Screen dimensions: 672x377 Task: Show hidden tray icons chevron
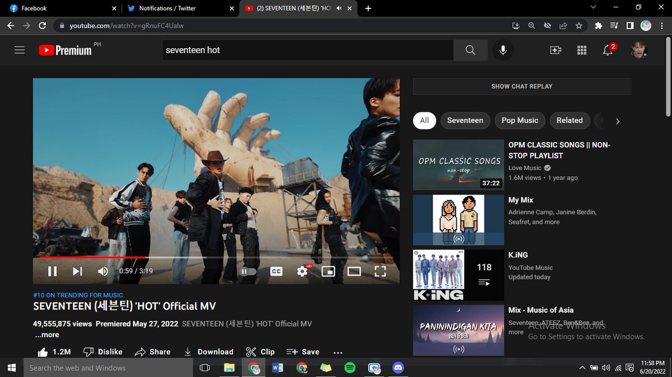(582, 367)
